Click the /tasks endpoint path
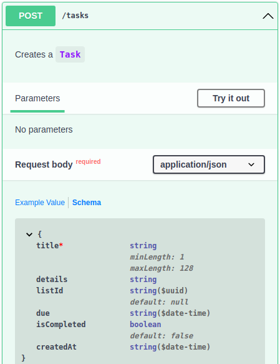Viewport: 280px width, 364px height. 75,16
